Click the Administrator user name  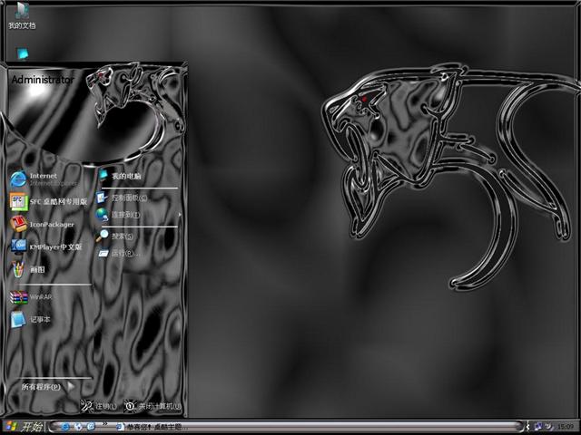[43, 80]
